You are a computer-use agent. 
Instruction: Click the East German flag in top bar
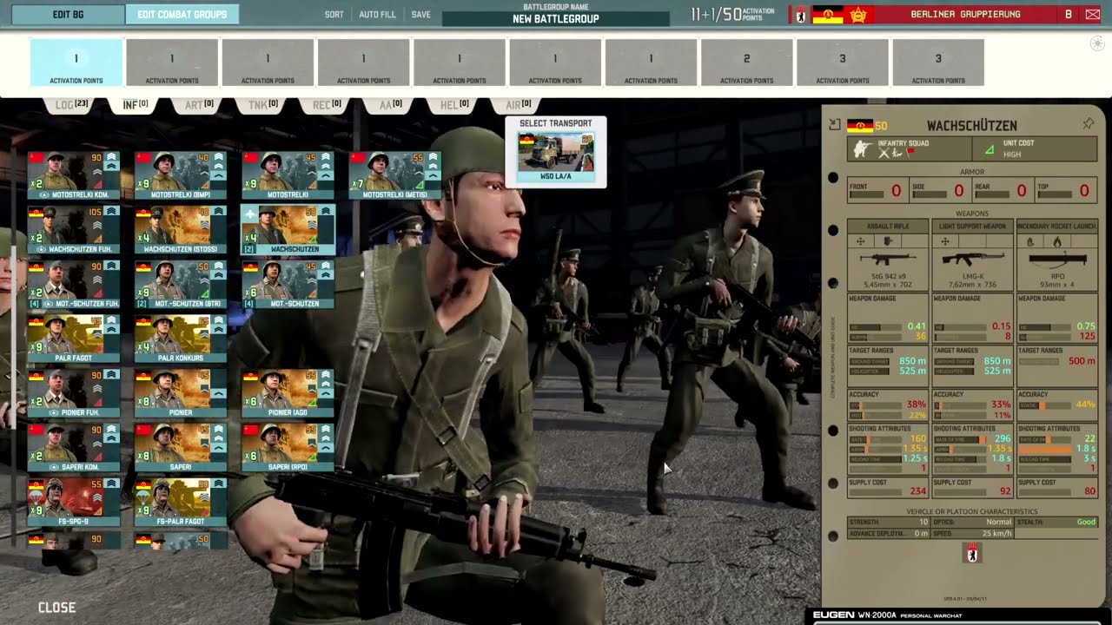(x=827, y=15)
